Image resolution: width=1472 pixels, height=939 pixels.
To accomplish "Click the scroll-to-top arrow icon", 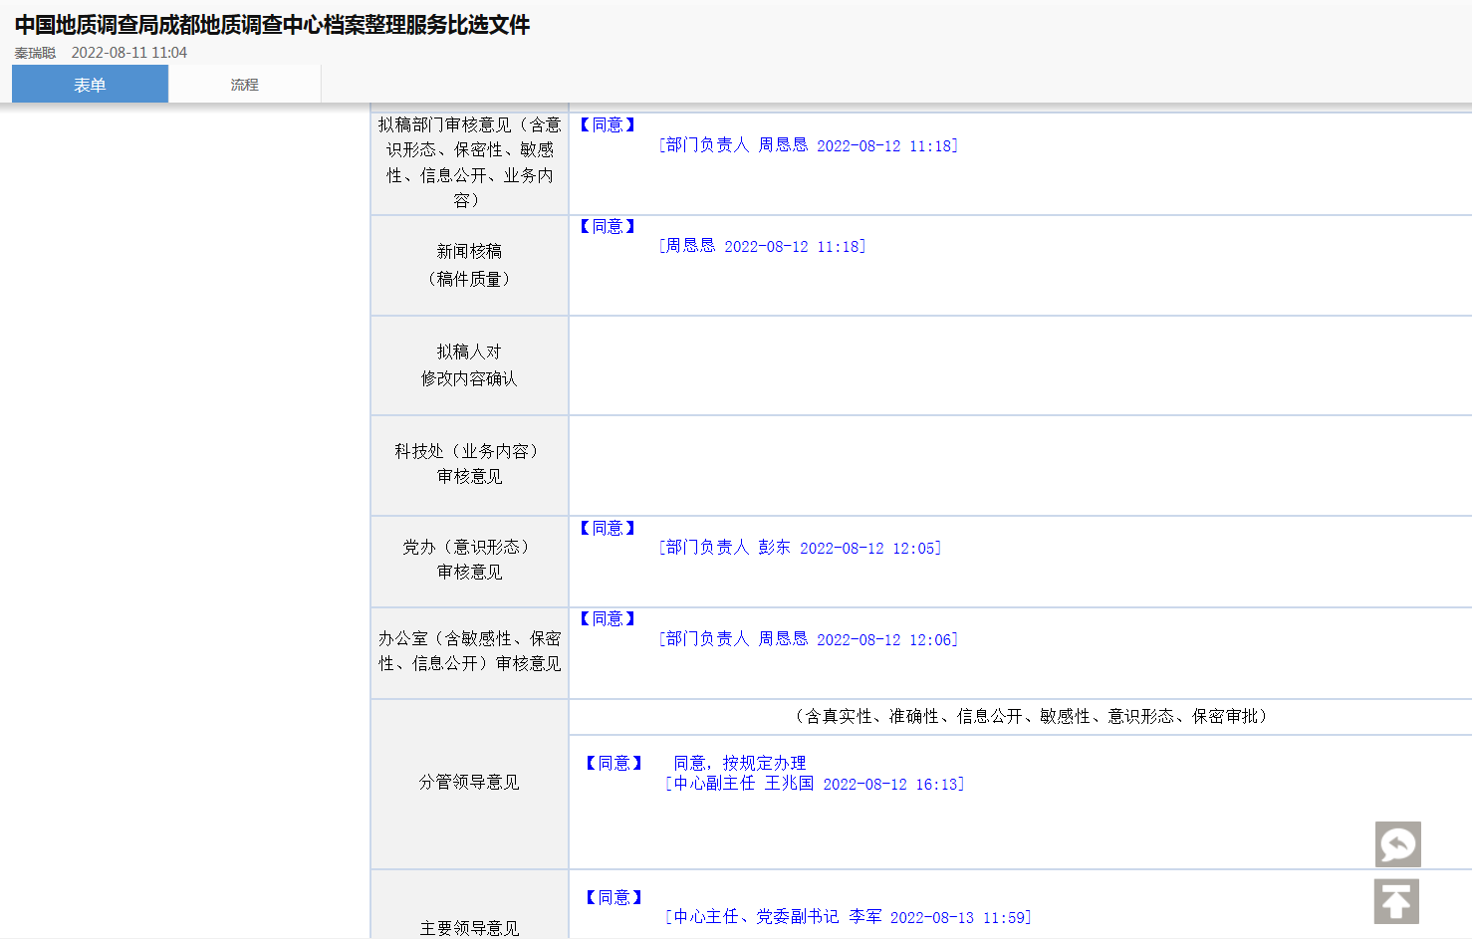I will click(x=1396, y=902).
